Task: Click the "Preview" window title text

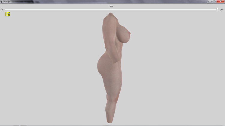Action: tap(7, 2)
